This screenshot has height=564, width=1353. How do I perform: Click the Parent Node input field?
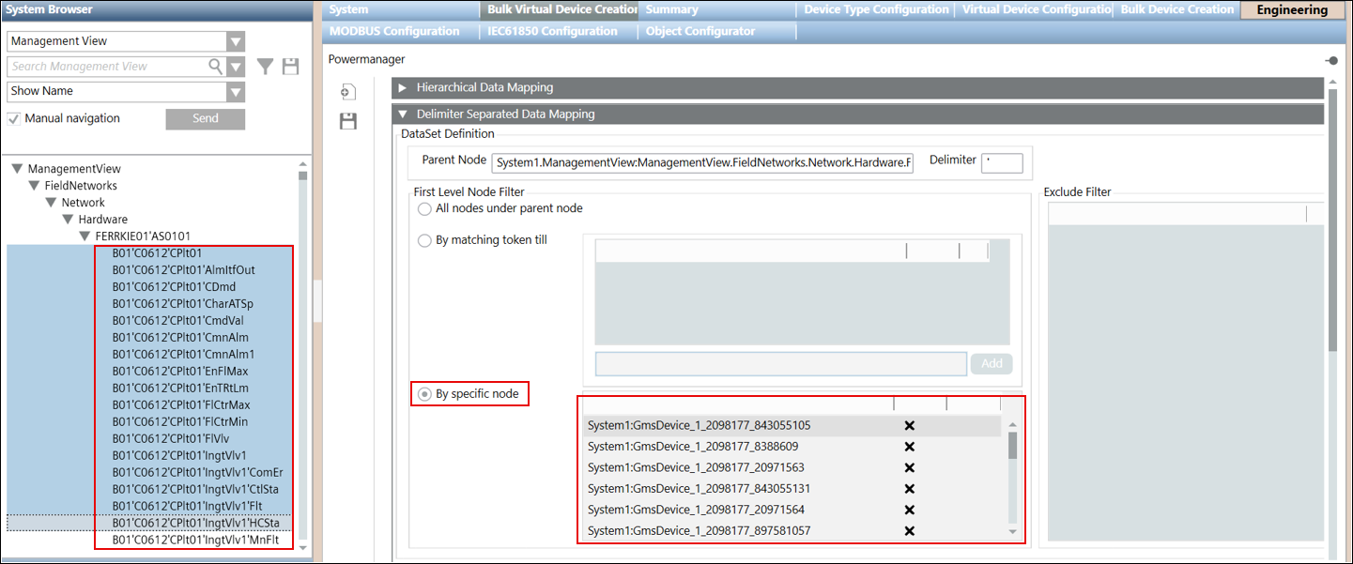[702, 162]
